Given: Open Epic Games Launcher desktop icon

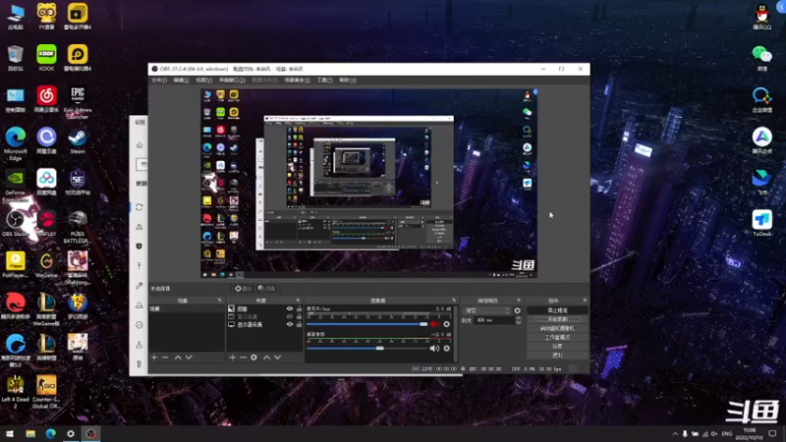Looking at the screenshot, I should click(x=78, y=103).
